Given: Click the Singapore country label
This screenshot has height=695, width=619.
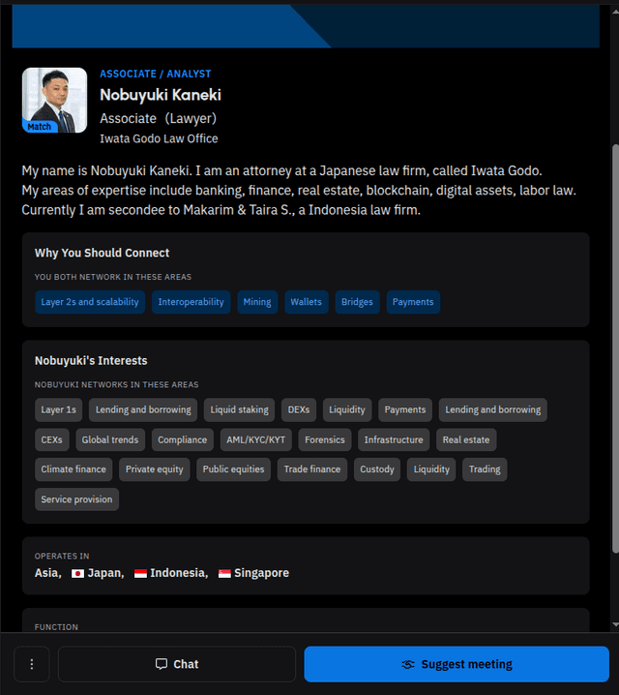Looking at the screenshot, I should [262, 573].
